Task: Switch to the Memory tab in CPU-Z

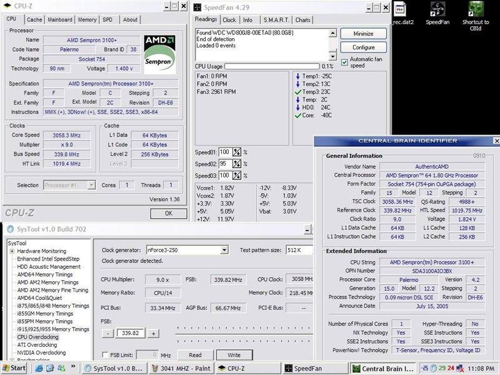Action: [x=87, y=20]
